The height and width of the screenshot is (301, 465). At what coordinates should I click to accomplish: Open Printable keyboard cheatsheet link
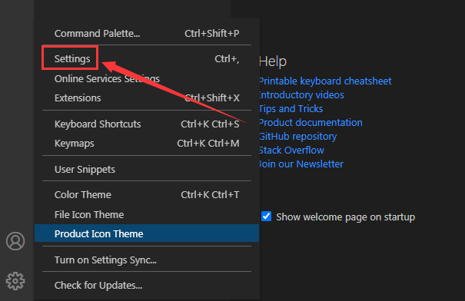(x=325, y=81)
